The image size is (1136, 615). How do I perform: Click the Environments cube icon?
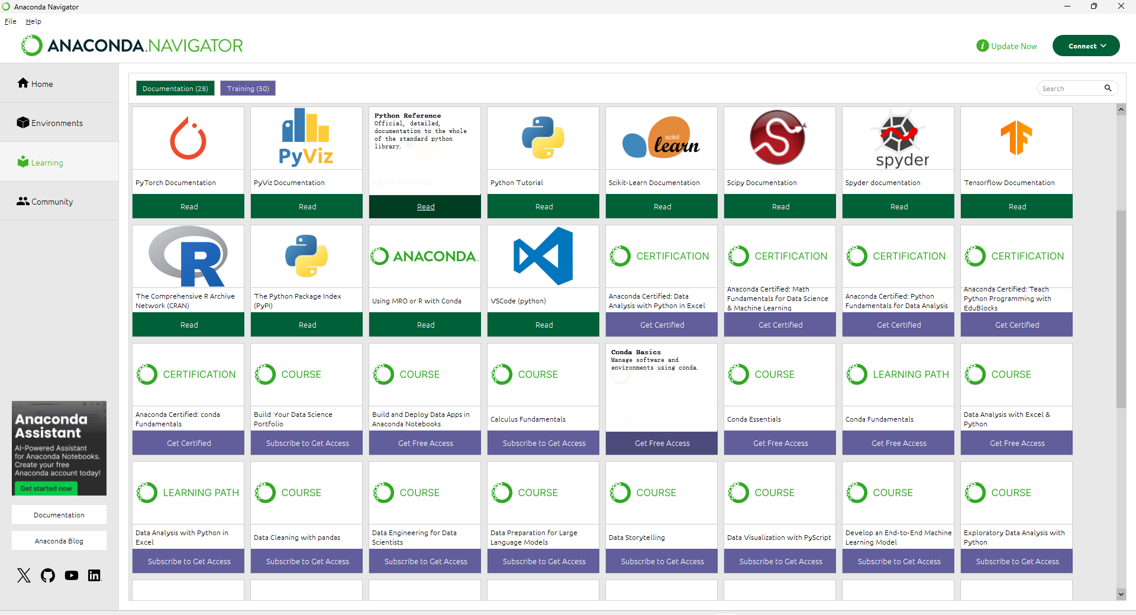click(23, 122)
